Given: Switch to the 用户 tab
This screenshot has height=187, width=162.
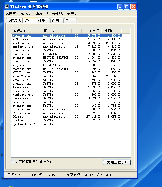Looking at the screenshot, I should pos(70,21).
